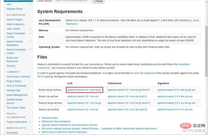
Task: Expand the User Centre chevron
Action: point(30,29)
